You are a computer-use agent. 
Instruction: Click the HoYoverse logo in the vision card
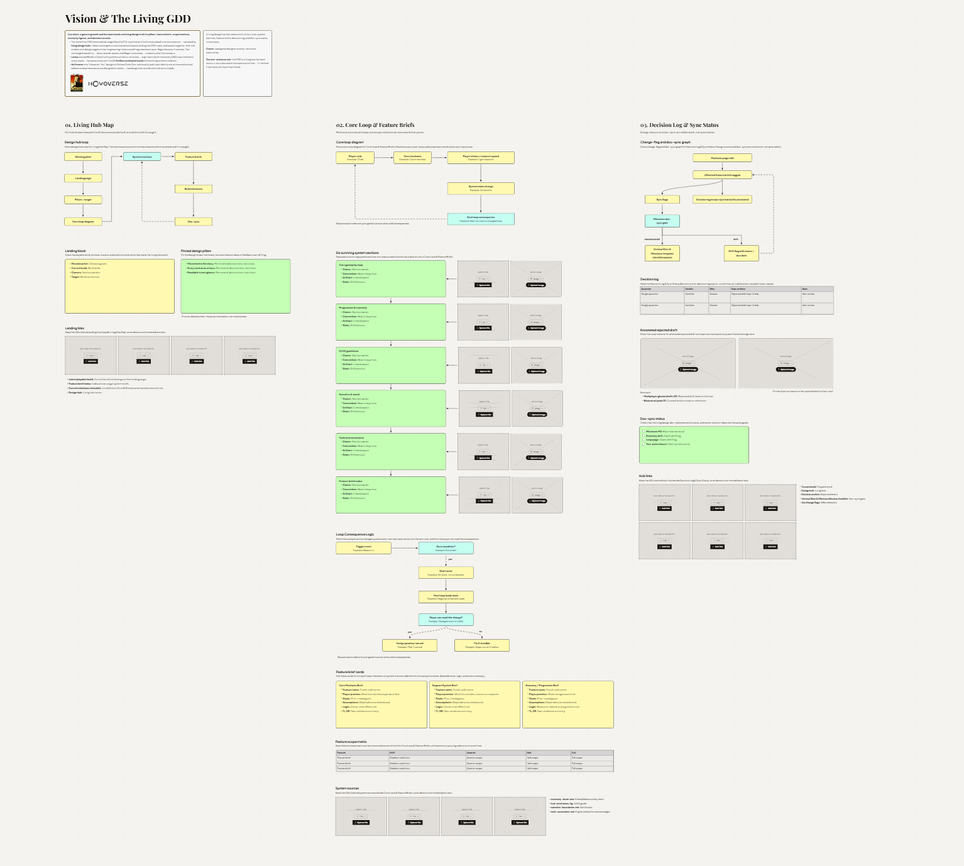[108, 84]
